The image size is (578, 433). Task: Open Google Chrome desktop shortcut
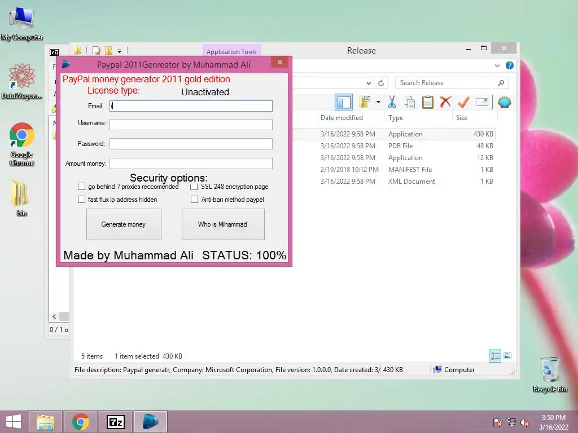[22, 144]
